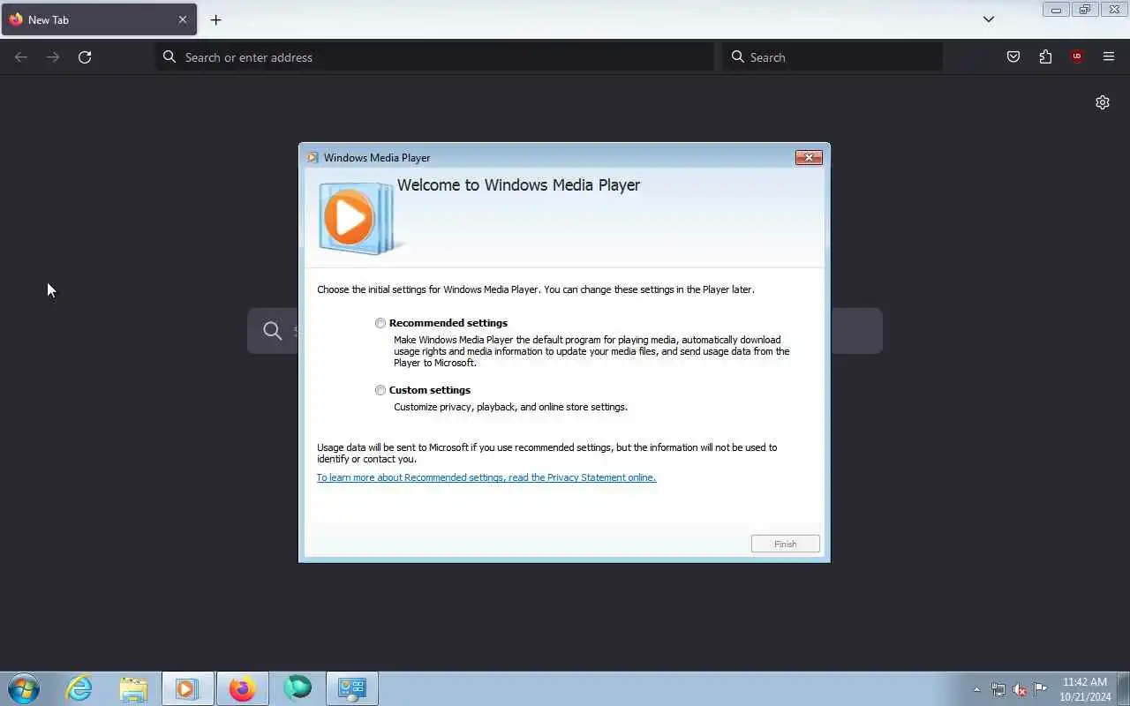Close the Windows Media Player dialog
Viewport: 1130px width, 706px height.
tap(809, 157)
